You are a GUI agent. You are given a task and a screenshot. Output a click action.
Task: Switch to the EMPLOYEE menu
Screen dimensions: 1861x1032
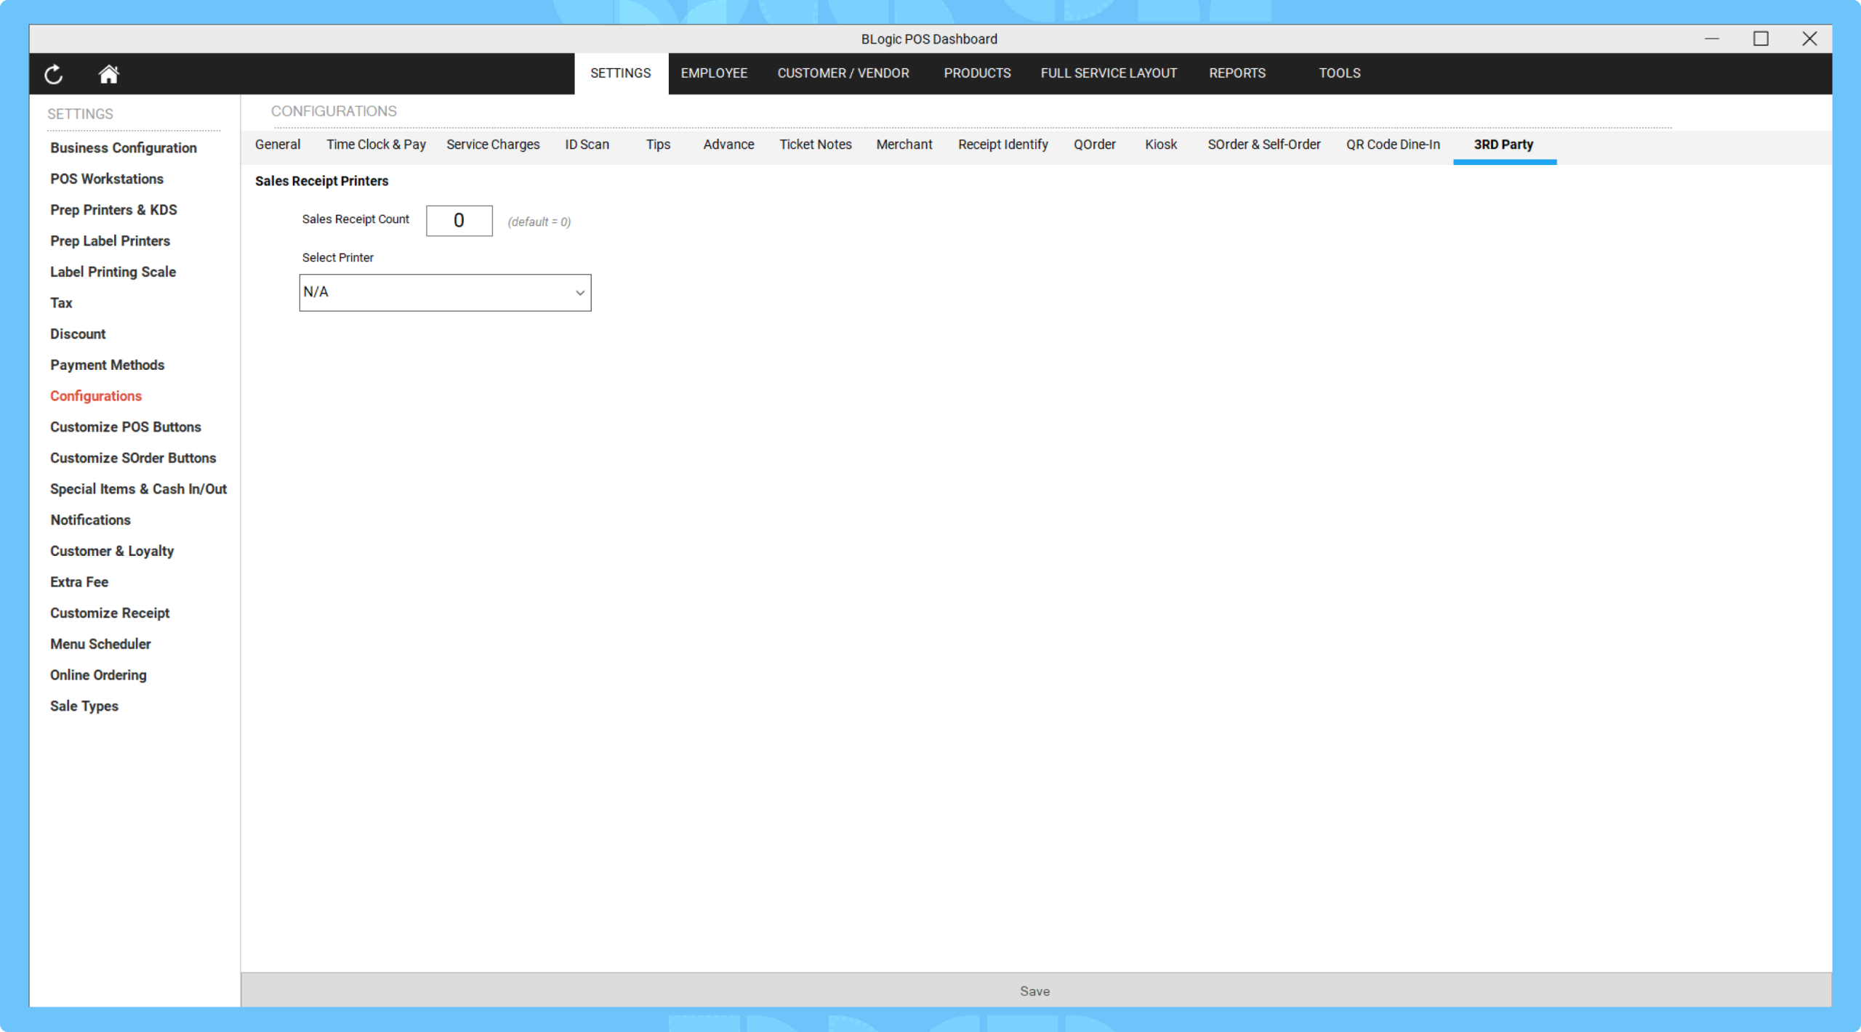(x=714, y=73)
